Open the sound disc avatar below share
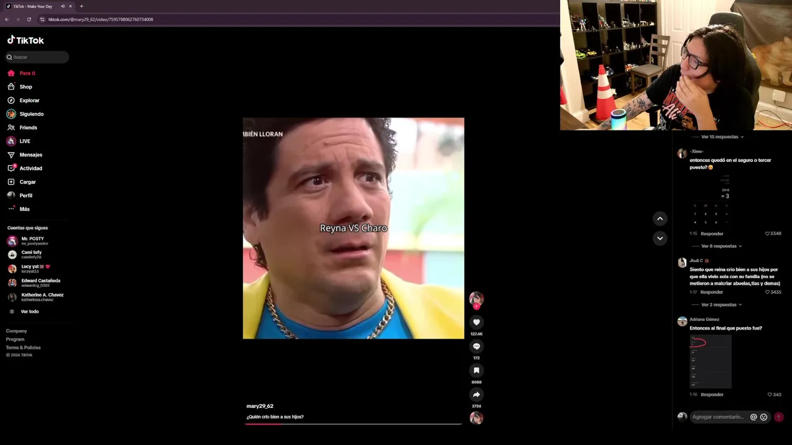Image resolution: width=792 pixels, height=445 pixels. click(x=476, y=418)
